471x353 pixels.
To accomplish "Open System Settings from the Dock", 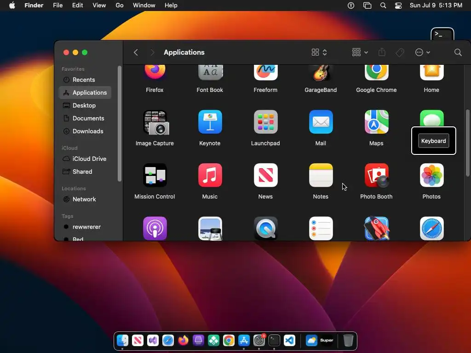I will coord(259,341).
